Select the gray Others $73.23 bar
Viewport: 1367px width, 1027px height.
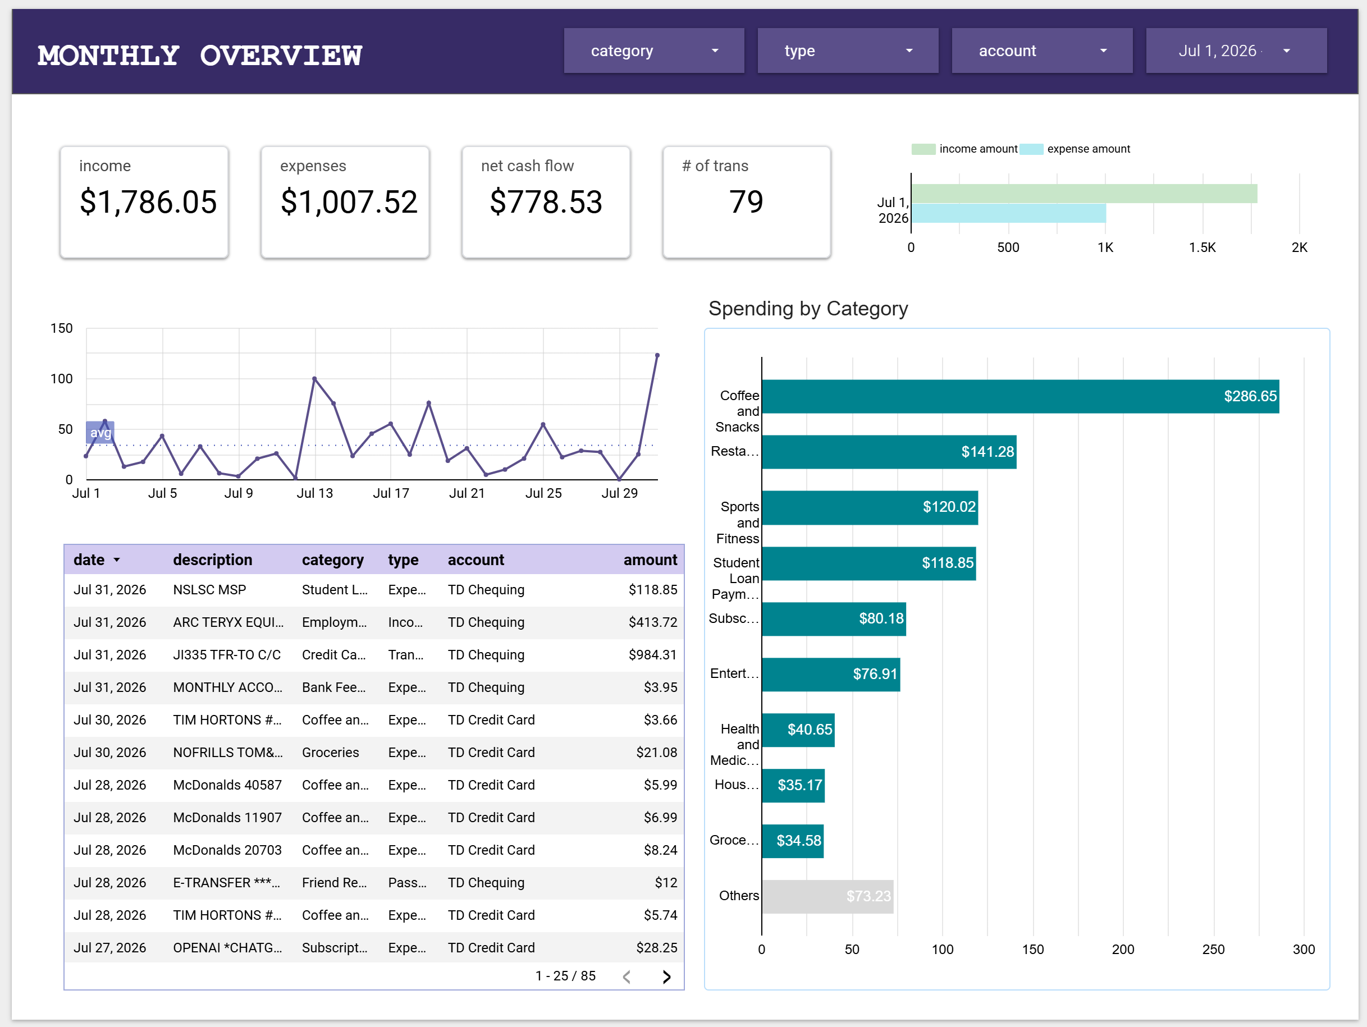pos(828,897)
